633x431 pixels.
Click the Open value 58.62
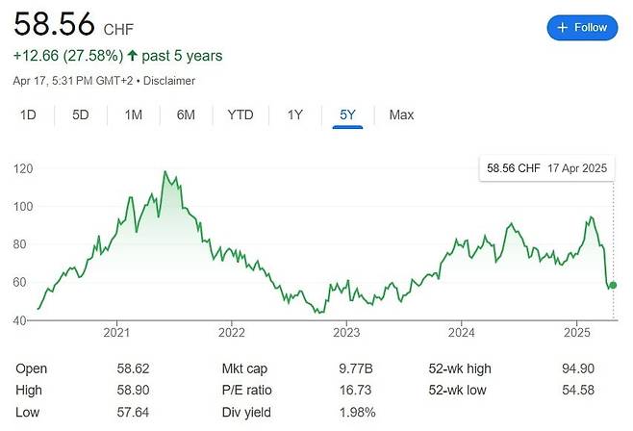133,368
